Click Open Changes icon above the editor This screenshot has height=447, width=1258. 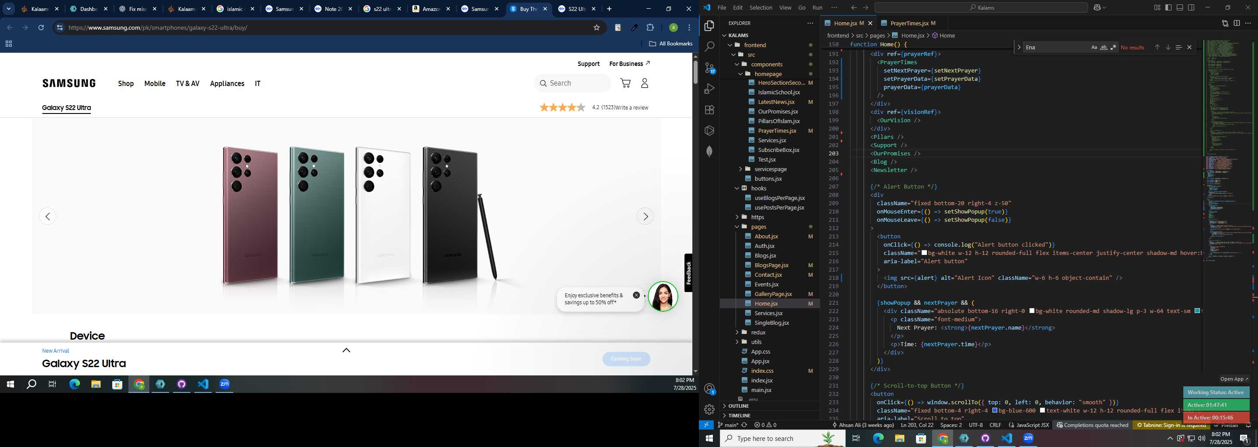(1225, 23)
